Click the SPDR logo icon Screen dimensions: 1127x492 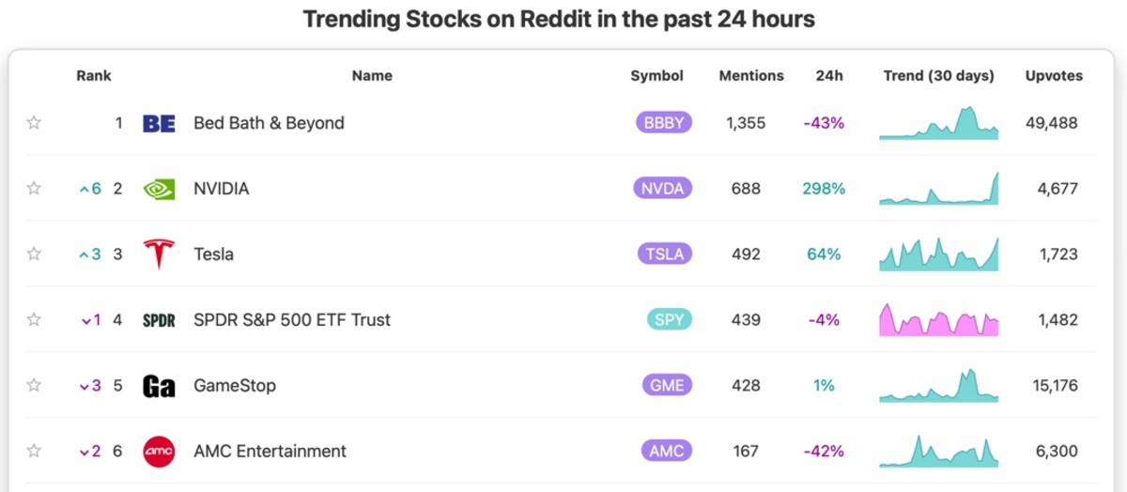159,320
